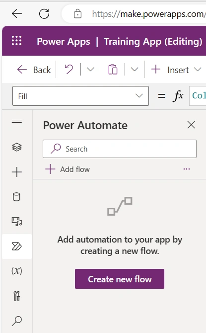Open the Insert pane plus icon
This screenshot has height=333, width=206.
click(17, 172)
